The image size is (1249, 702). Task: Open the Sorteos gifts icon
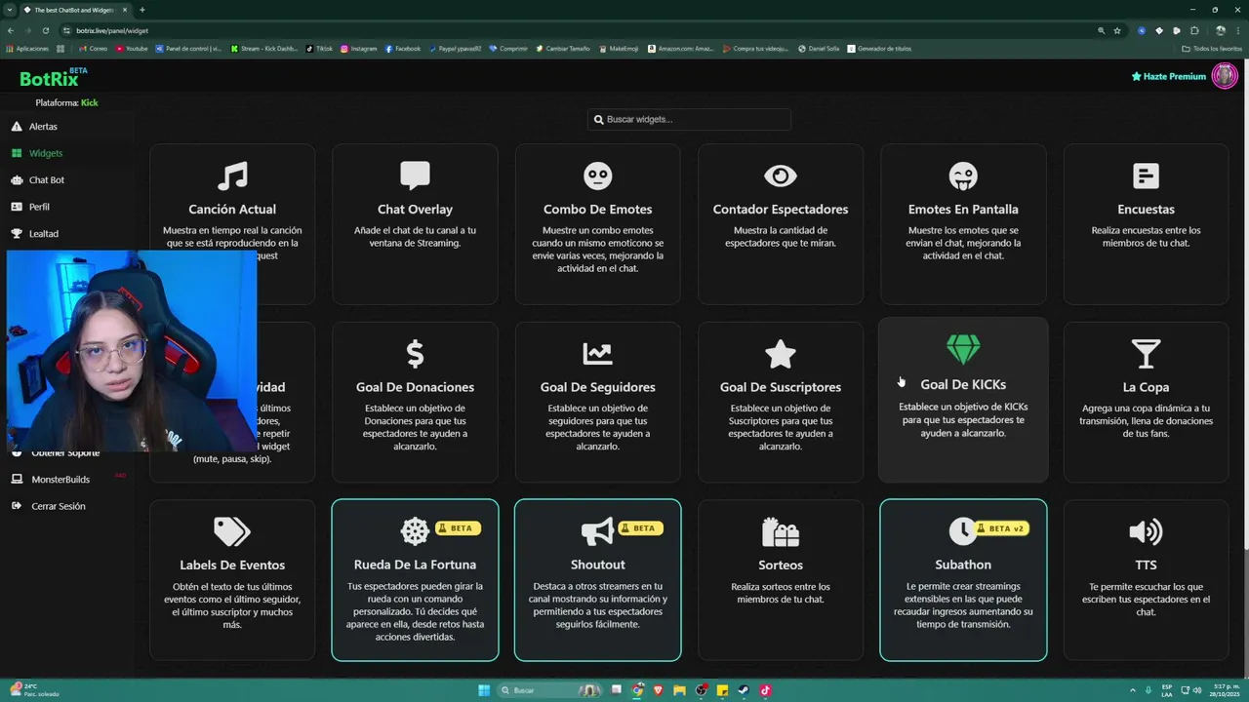(x=781, y=531)
